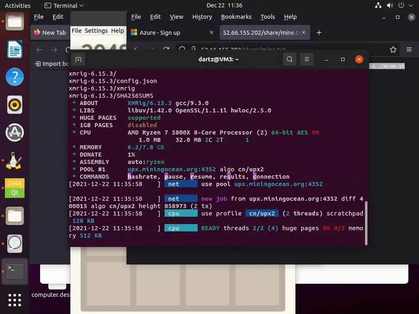Open Help menu of 2048 window

click(117, 31)
